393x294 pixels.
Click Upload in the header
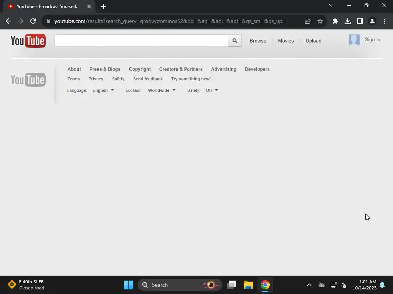point(313,41)
